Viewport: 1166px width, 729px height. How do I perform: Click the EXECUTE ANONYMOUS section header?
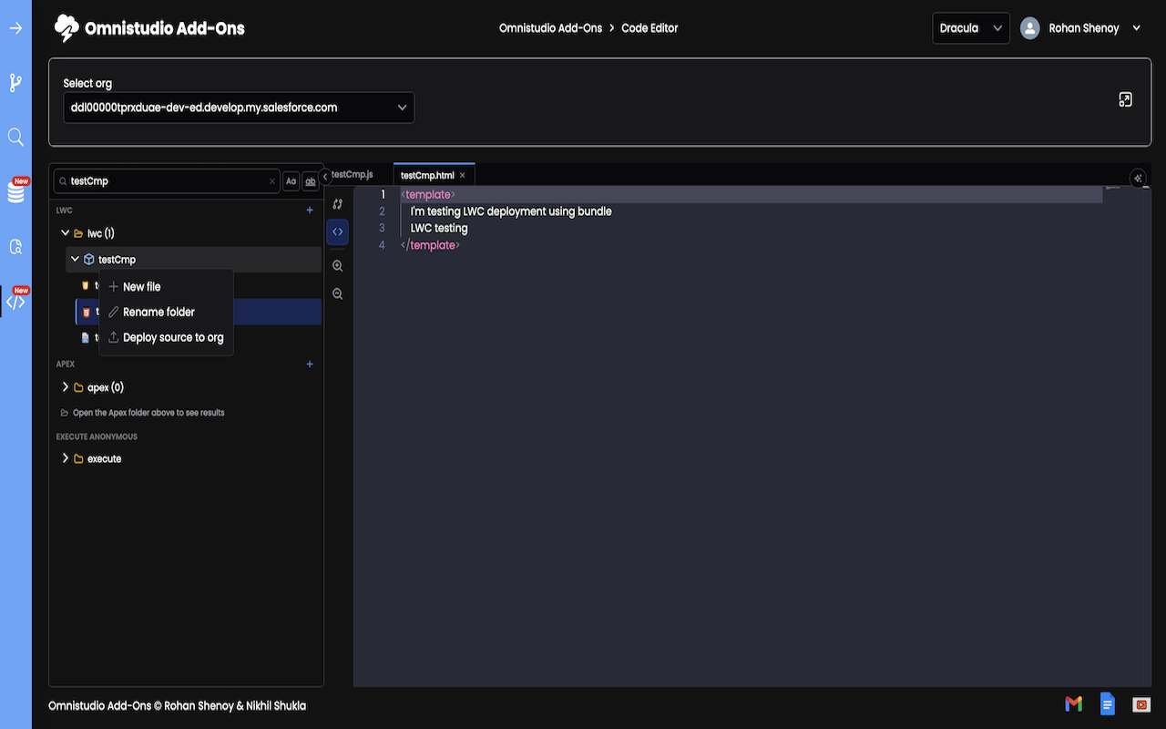(97, 436)
